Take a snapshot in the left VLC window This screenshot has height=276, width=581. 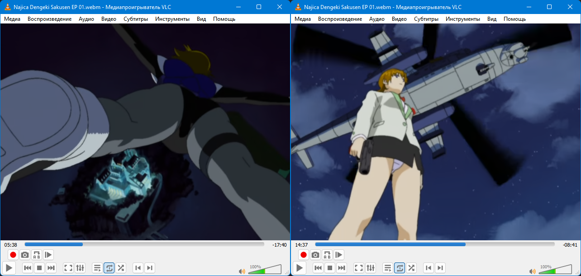pos(25,255)
